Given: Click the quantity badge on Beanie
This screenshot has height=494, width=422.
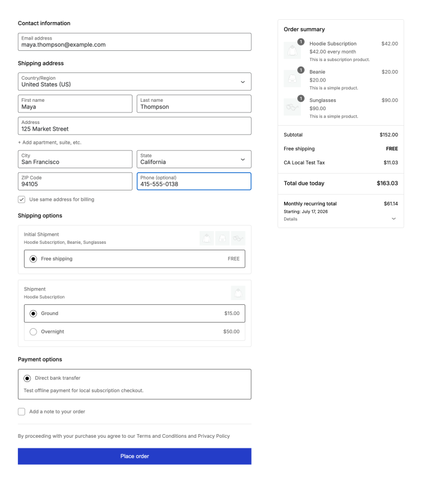Looking at the screenshot, I should pos(301,70).
